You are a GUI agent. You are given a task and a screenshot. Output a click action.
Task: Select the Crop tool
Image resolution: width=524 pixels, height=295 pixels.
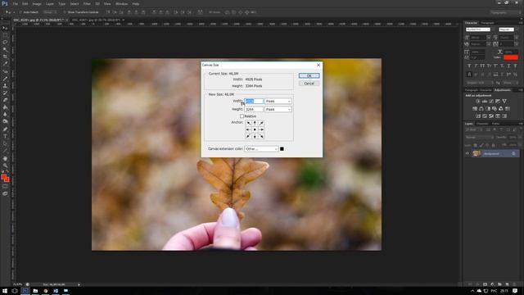5,57
